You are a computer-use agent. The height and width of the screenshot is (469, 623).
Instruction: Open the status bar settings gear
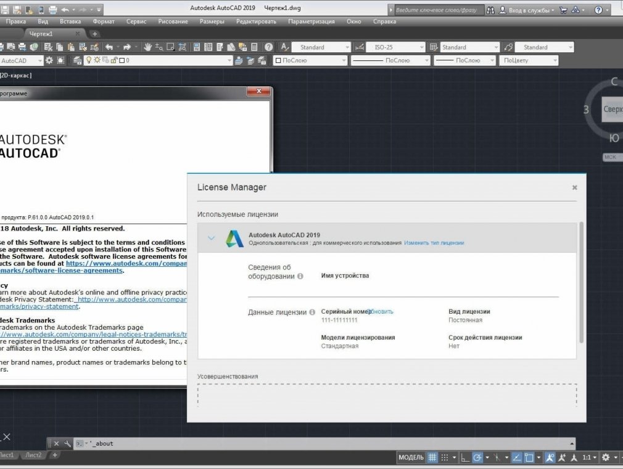click(x=605, y=457)
